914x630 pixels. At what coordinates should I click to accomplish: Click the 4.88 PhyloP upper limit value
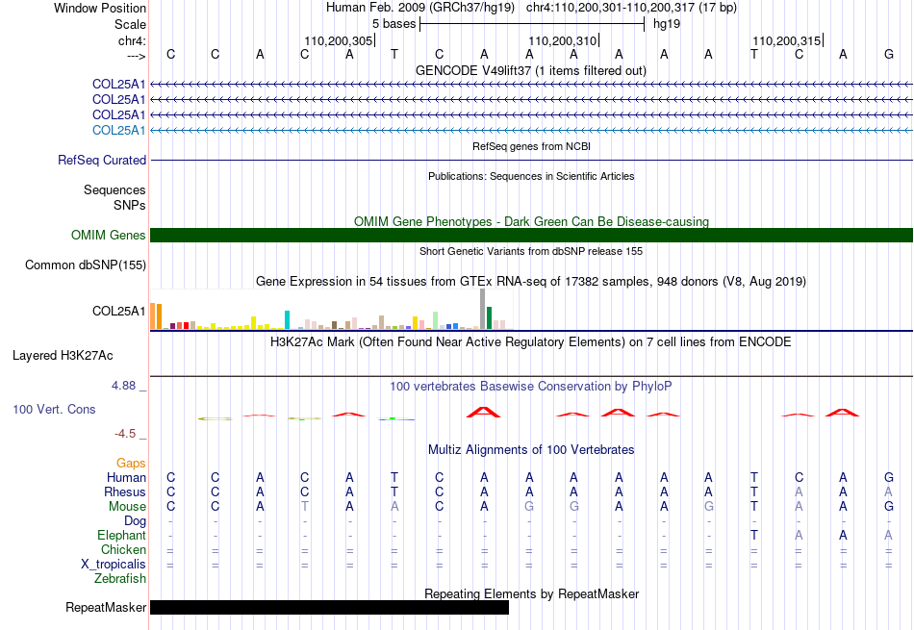click(123, 386)
